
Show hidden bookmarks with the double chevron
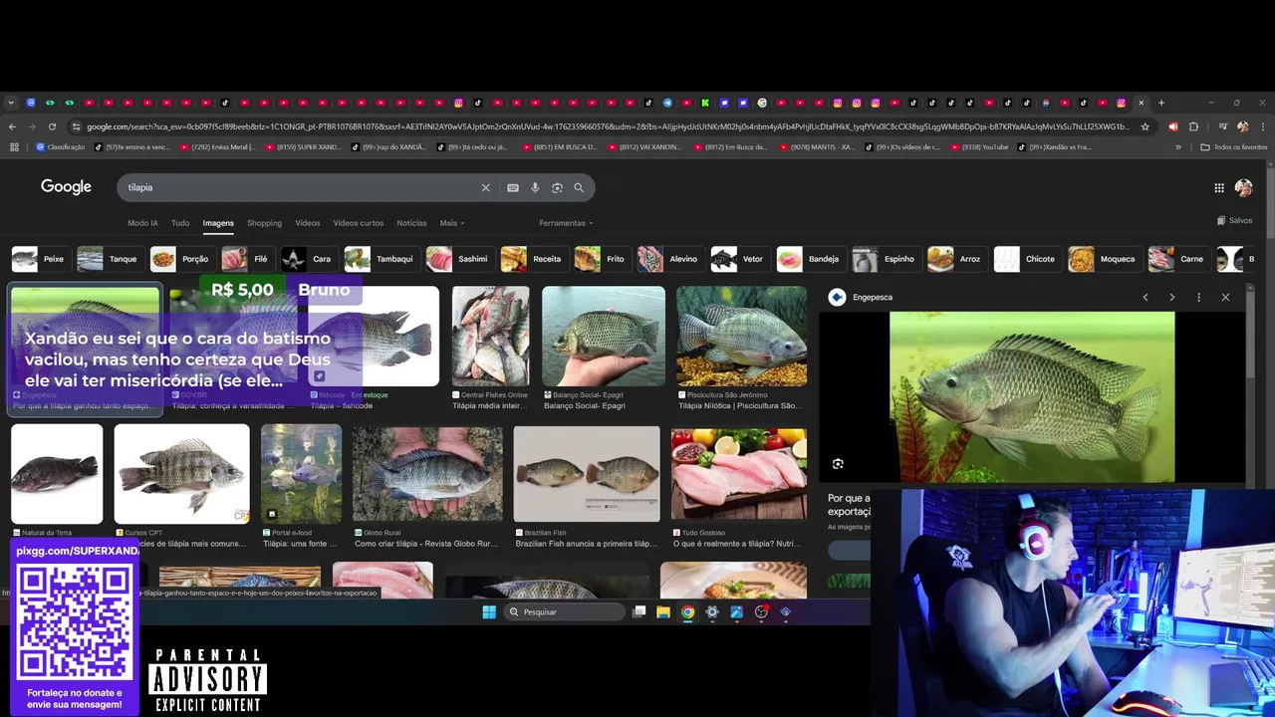(1178, 146)
